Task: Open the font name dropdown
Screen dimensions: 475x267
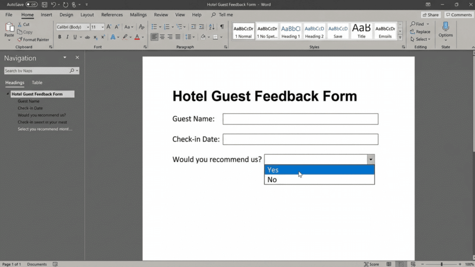Action: (88, 26)
